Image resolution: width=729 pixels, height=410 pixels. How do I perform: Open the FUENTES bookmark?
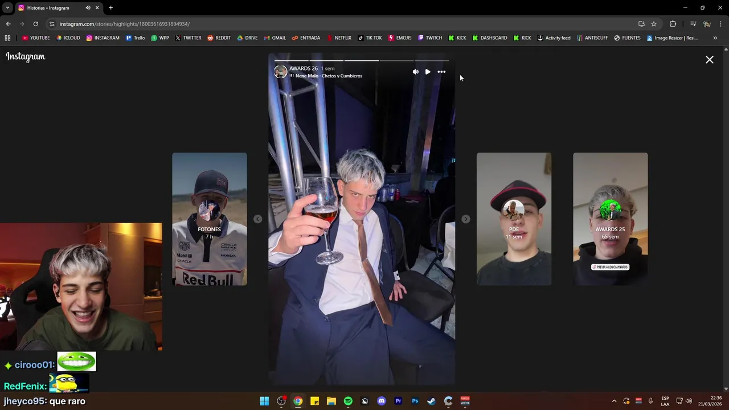(627, 38)
